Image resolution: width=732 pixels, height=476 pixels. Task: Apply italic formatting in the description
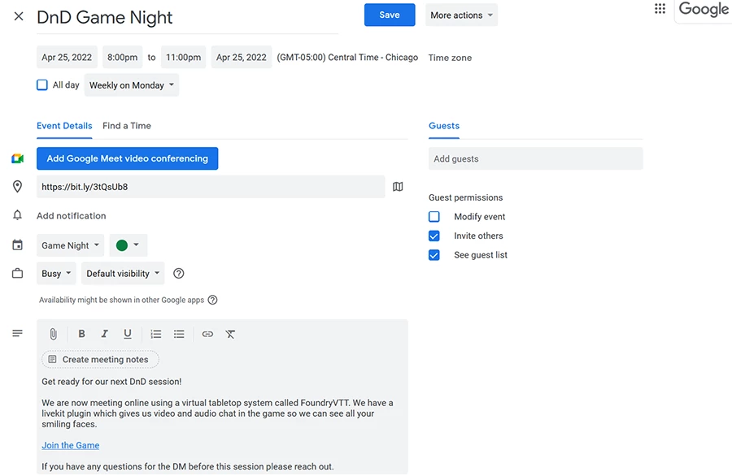pos(104,334)
